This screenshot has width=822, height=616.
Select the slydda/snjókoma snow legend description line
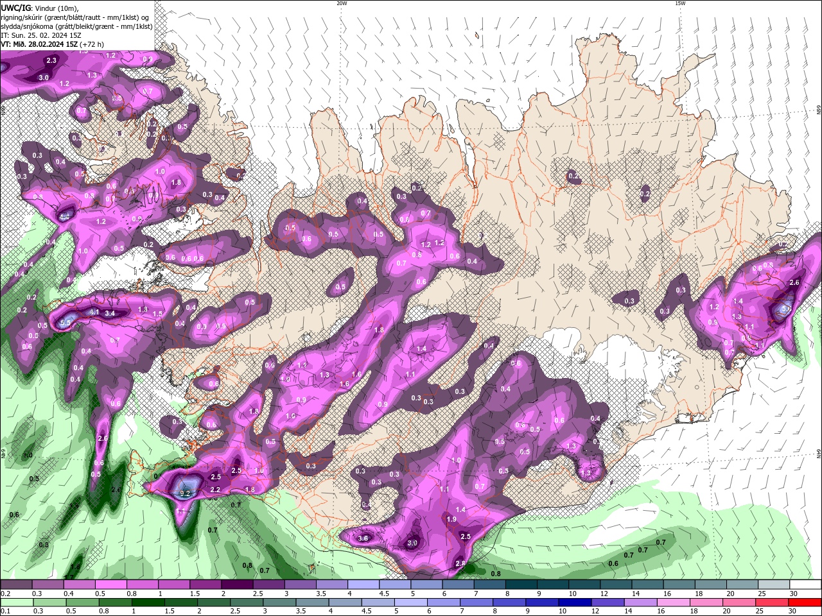point(76,26)
